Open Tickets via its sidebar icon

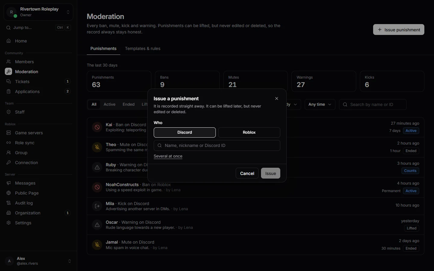pyautogui.click(x=9, y=82)
